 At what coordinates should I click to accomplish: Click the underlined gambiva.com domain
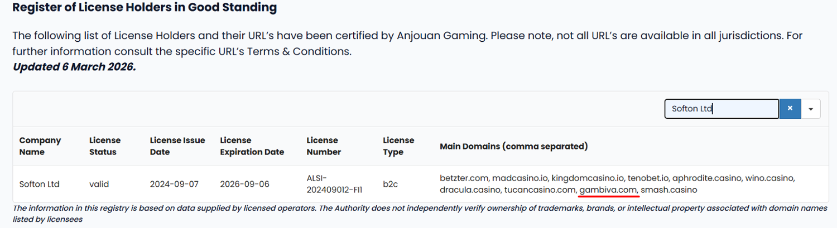[608, 190]
